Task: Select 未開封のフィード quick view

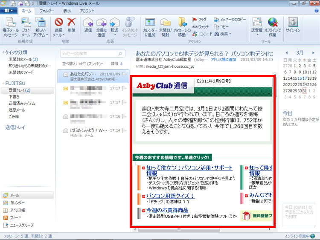Action: pyautogui.click(x=21, y=72)
